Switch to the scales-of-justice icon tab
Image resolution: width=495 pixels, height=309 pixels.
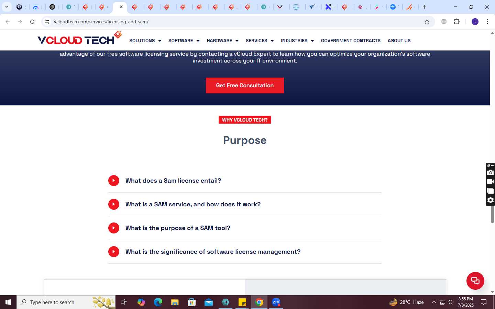[x=296, y=7]
